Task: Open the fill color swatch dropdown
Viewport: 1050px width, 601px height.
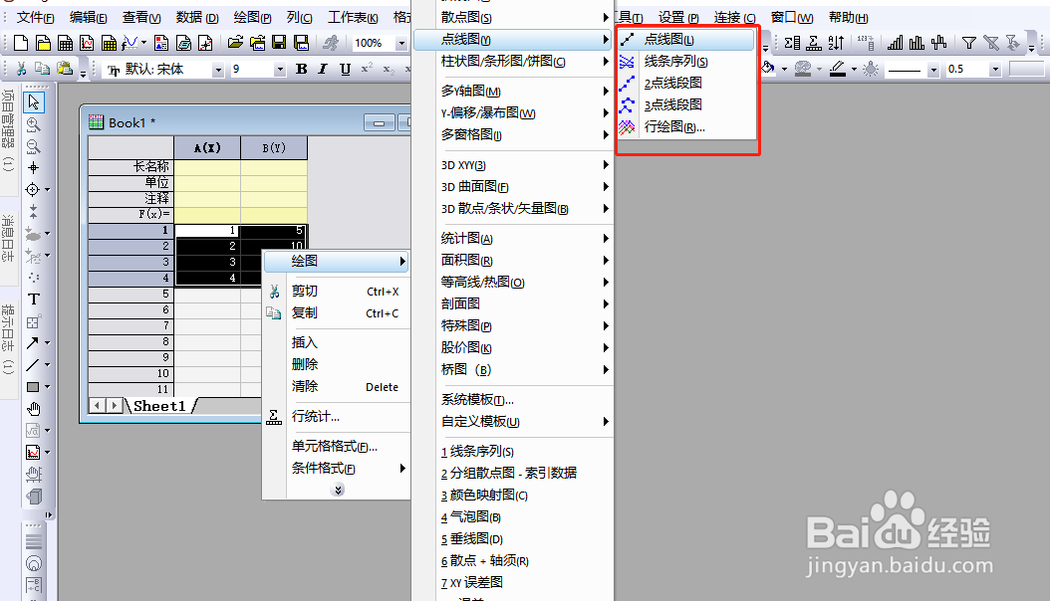Action: point(784,68)
